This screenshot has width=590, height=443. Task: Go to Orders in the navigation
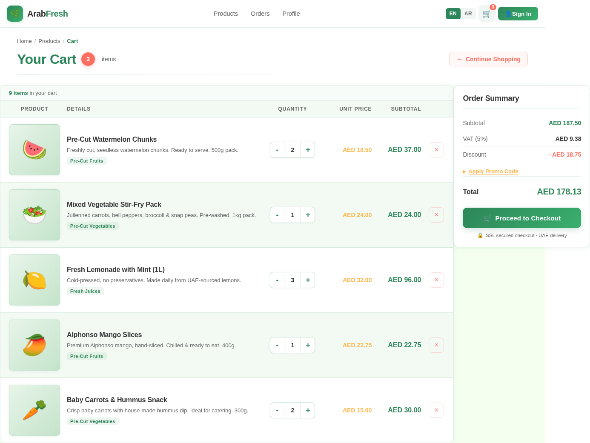click(x=260, y=14)
